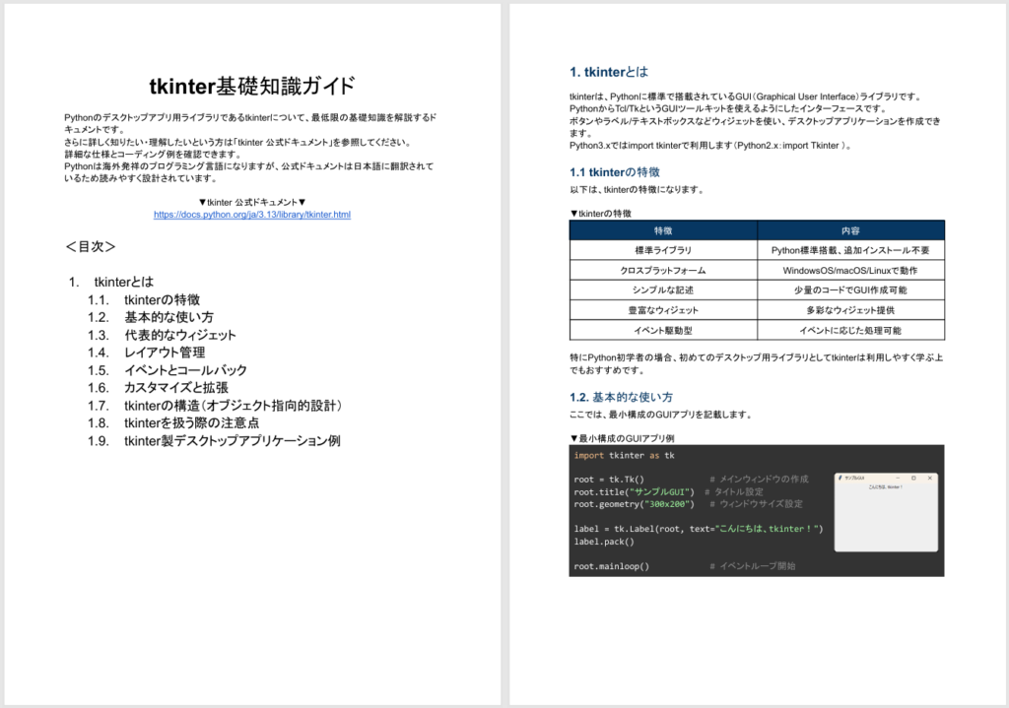Viewport: 1009px width, 708px height.
Task: Click the こんにちは、tkinter！ label in the sample window
Action: (886, 486)
